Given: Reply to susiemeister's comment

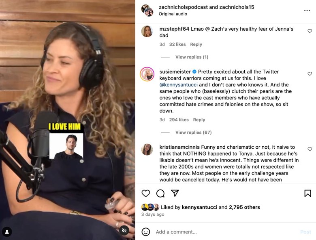Looking at the screenshot, I should (x=199, y=120).
